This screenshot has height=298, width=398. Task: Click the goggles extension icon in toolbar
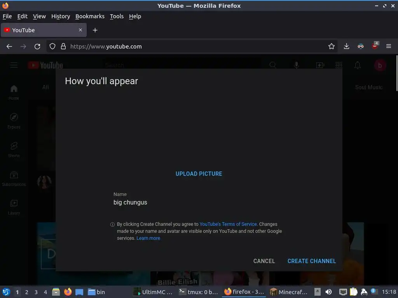click(360, 46)
